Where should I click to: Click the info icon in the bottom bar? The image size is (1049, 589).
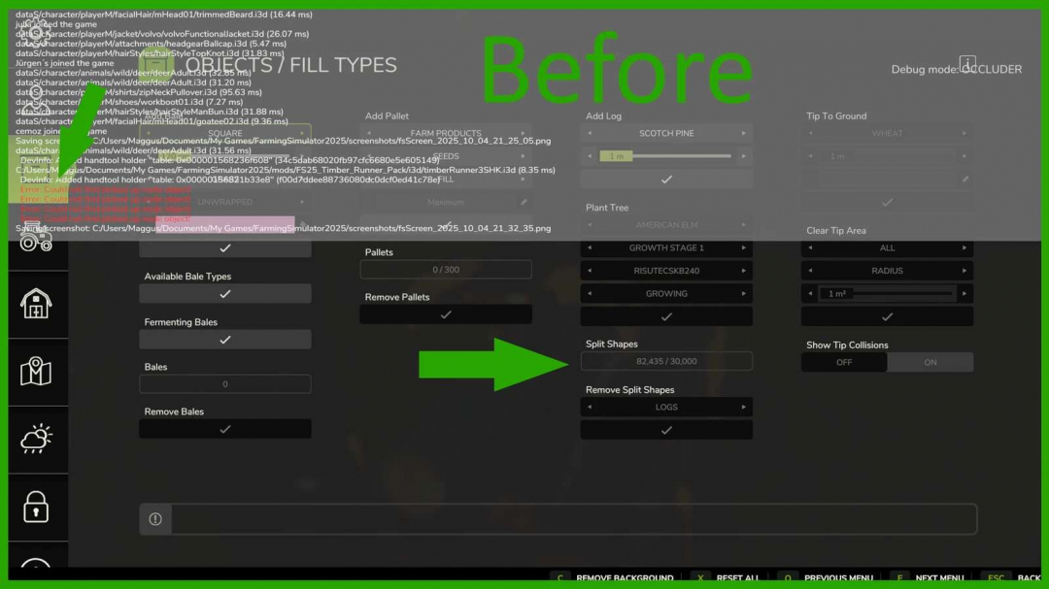coord(154,519)
